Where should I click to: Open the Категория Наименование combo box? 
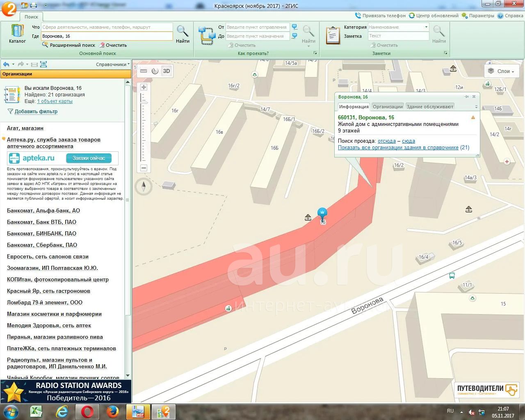[x=398, y=27]
